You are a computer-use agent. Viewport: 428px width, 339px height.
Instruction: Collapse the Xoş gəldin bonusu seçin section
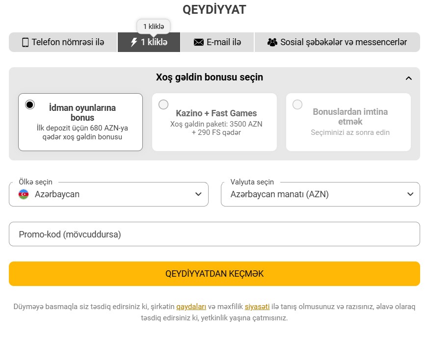tap(409, 78)
